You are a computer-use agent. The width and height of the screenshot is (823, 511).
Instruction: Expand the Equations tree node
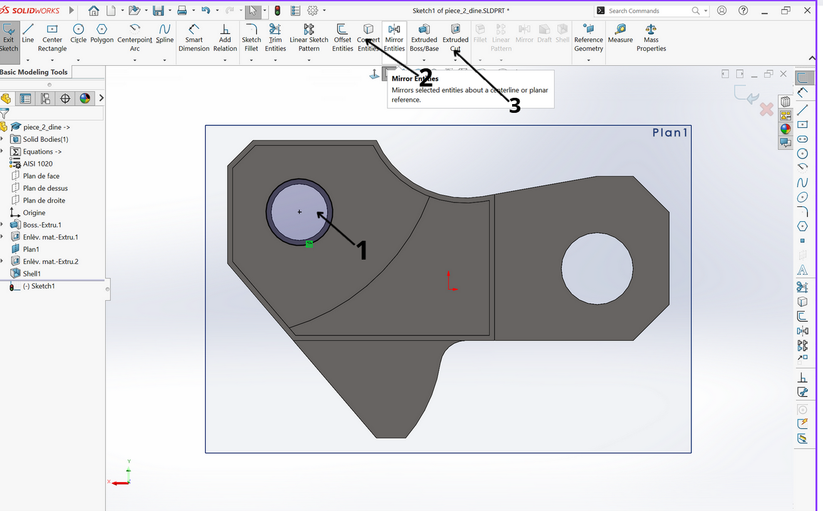click(x=3, y=151)
